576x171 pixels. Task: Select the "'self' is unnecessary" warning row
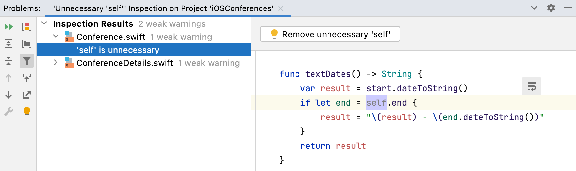[144, 50]
